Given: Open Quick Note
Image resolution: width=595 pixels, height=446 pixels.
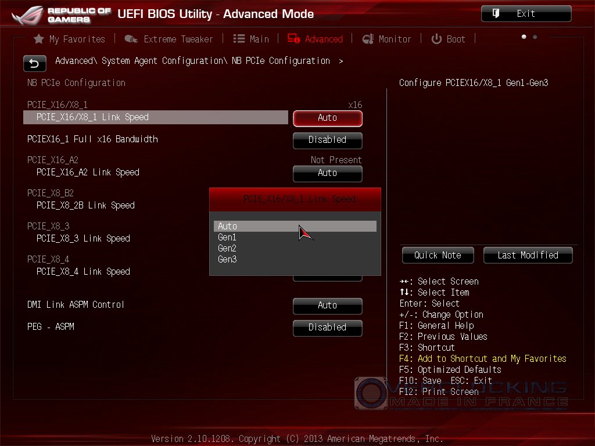Looking at the screenshot, I should click(438, 256).
